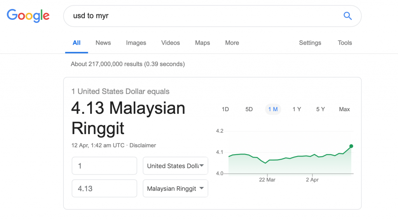Click the converted amount field showing 4.13
398x220 pixels.
[104, 188]
